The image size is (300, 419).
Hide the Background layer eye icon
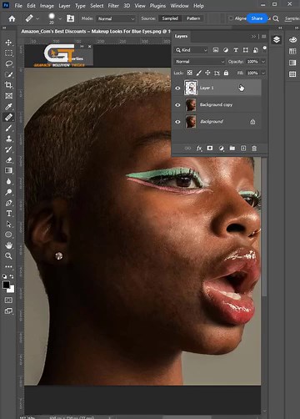click(x=177, y=122)
